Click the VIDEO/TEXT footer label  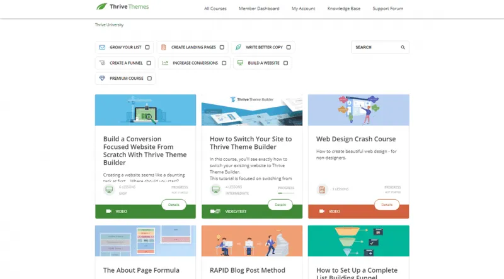tap(236, 211)
